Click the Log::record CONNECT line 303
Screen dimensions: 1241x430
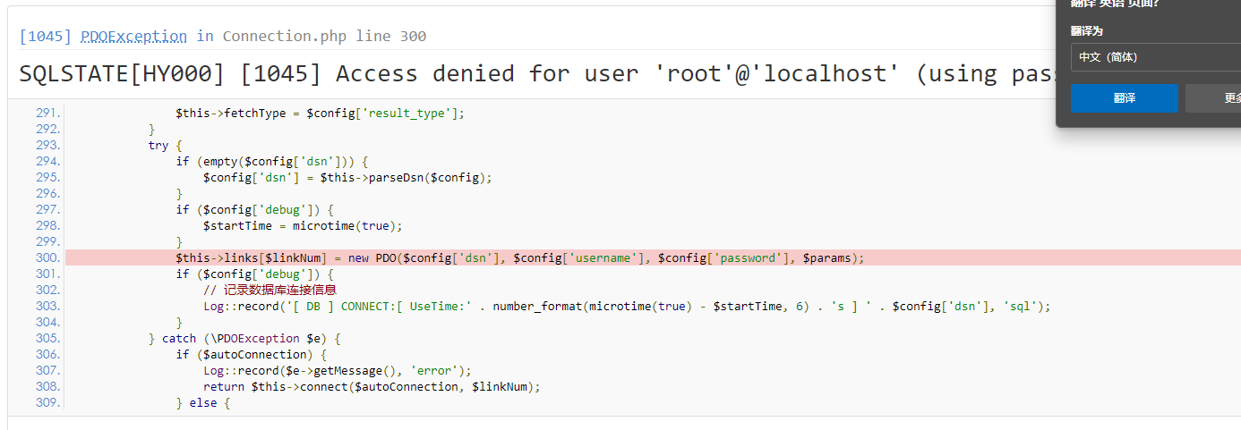point(627,306)
